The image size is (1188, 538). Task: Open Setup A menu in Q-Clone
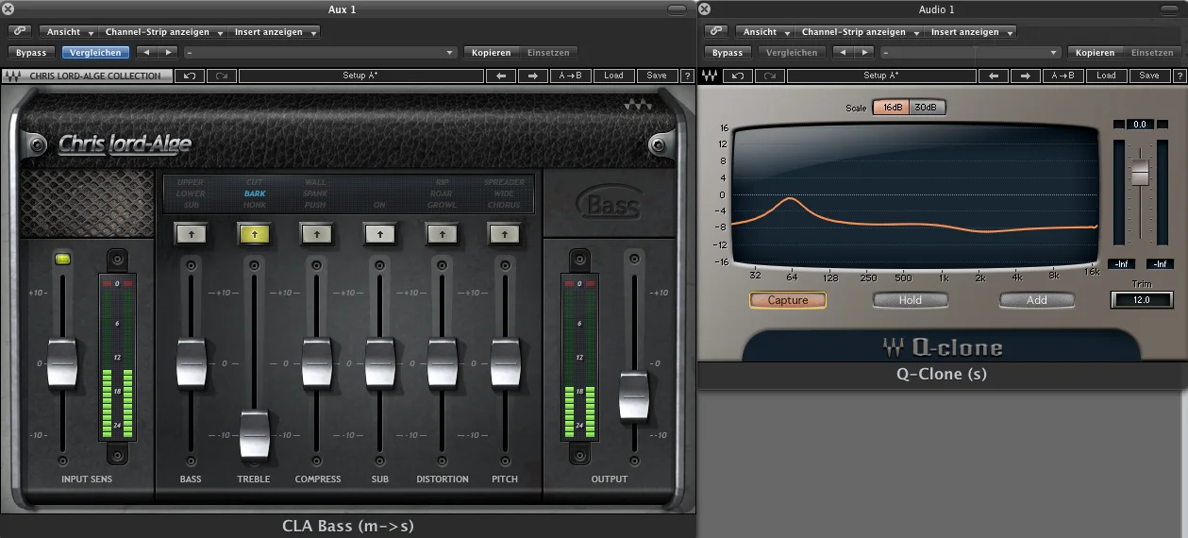click(881, 76)
